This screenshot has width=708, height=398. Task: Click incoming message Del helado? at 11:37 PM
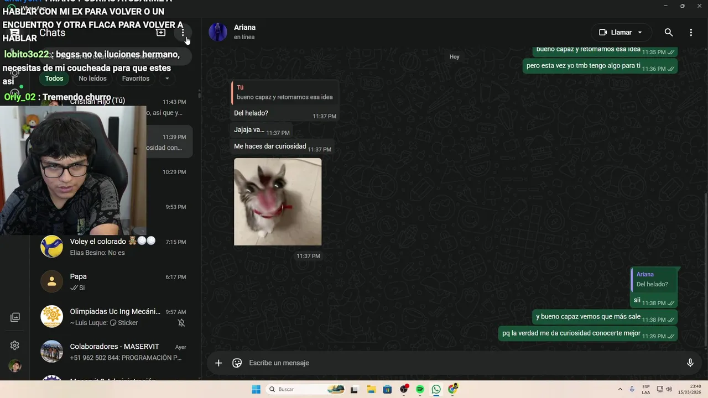pos(284,113)
